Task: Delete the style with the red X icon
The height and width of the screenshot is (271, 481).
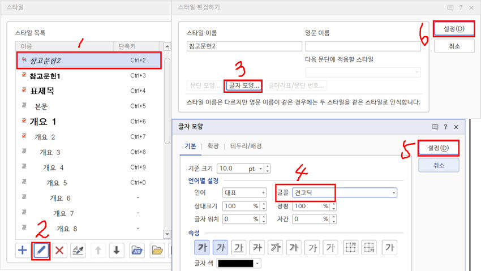Action: [x=59, y=250]
